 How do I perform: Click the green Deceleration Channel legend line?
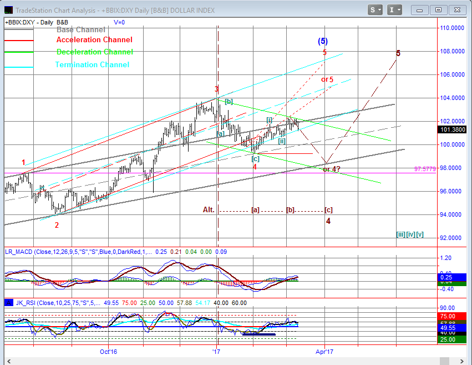pos(19,52)
